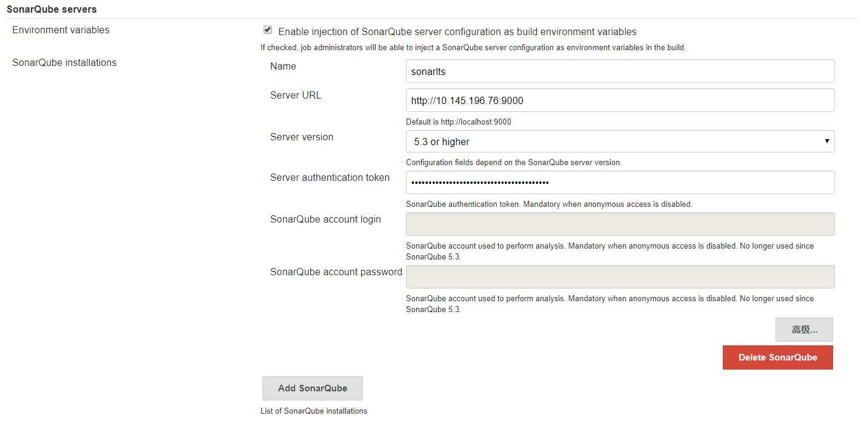This screenshot has width=864, height=424.
Task: Click the Server authentication token label
Action: [330, 178]
